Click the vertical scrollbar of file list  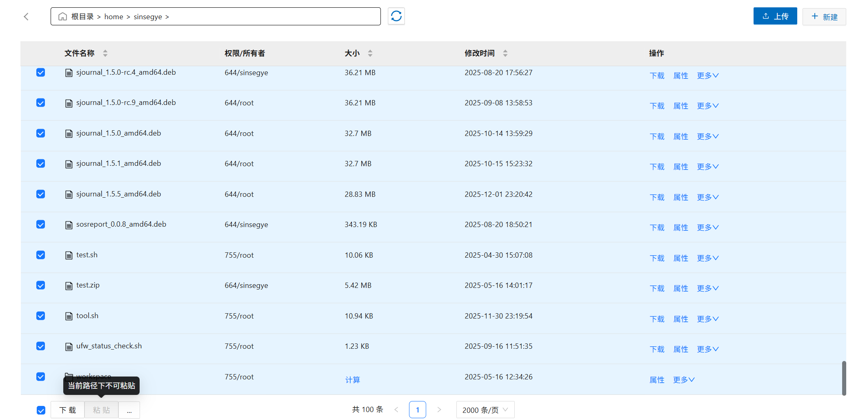click(x=844, y=378)
